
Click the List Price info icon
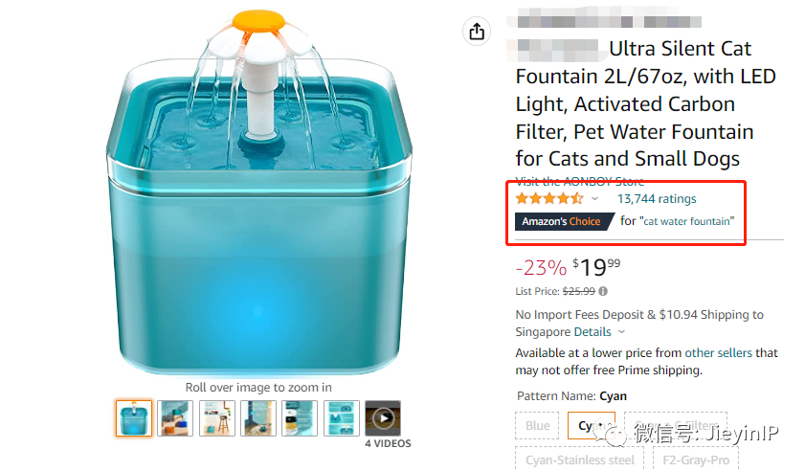point(603,291)
